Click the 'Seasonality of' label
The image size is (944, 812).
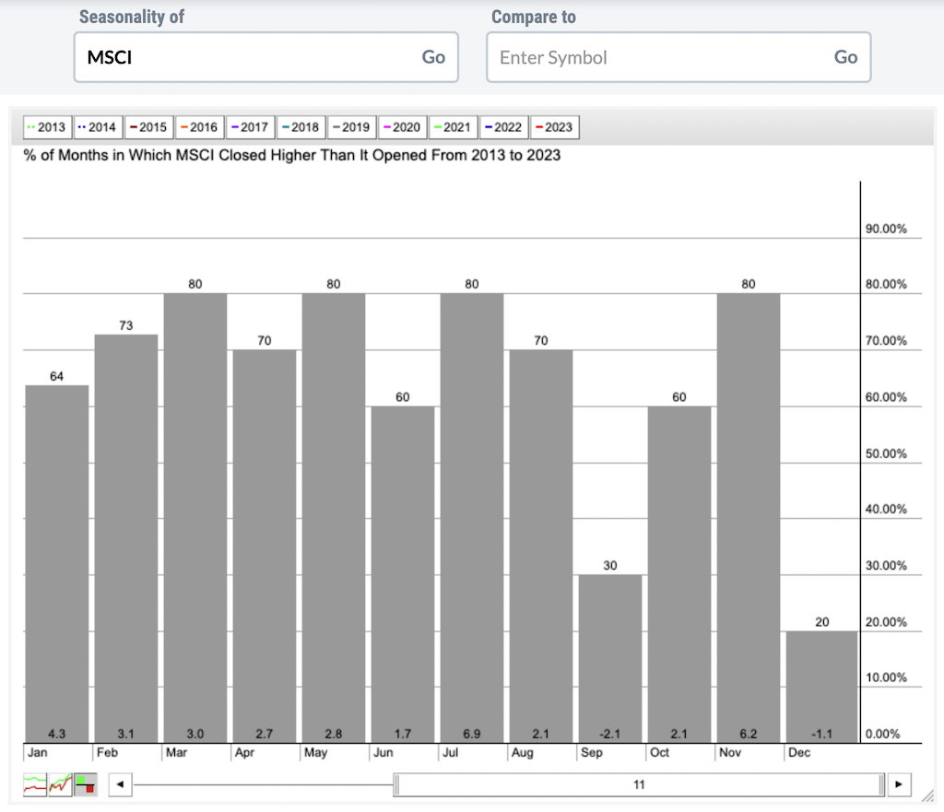[x=131, y=17]
